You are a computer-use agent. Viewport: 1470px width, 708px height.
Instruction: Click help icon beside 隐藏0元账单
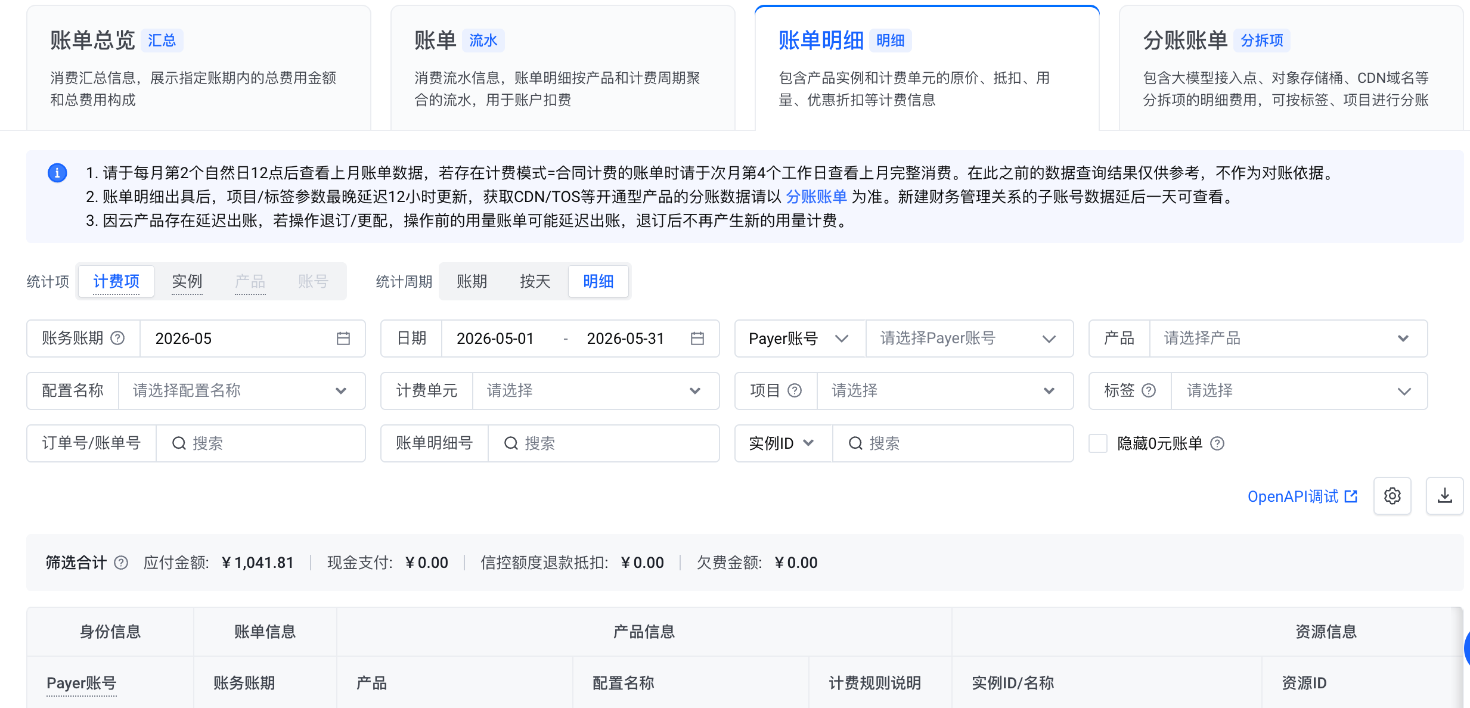click(x=1217, y=443)
